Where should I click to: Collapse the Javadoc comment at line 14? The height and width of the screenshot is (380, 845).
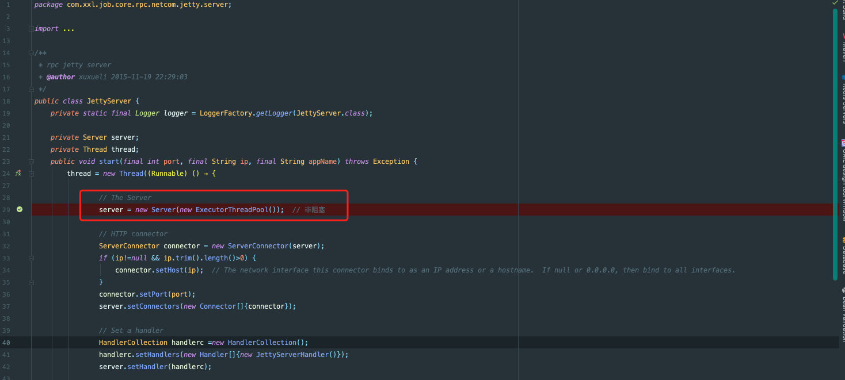[x=31, y=53]
